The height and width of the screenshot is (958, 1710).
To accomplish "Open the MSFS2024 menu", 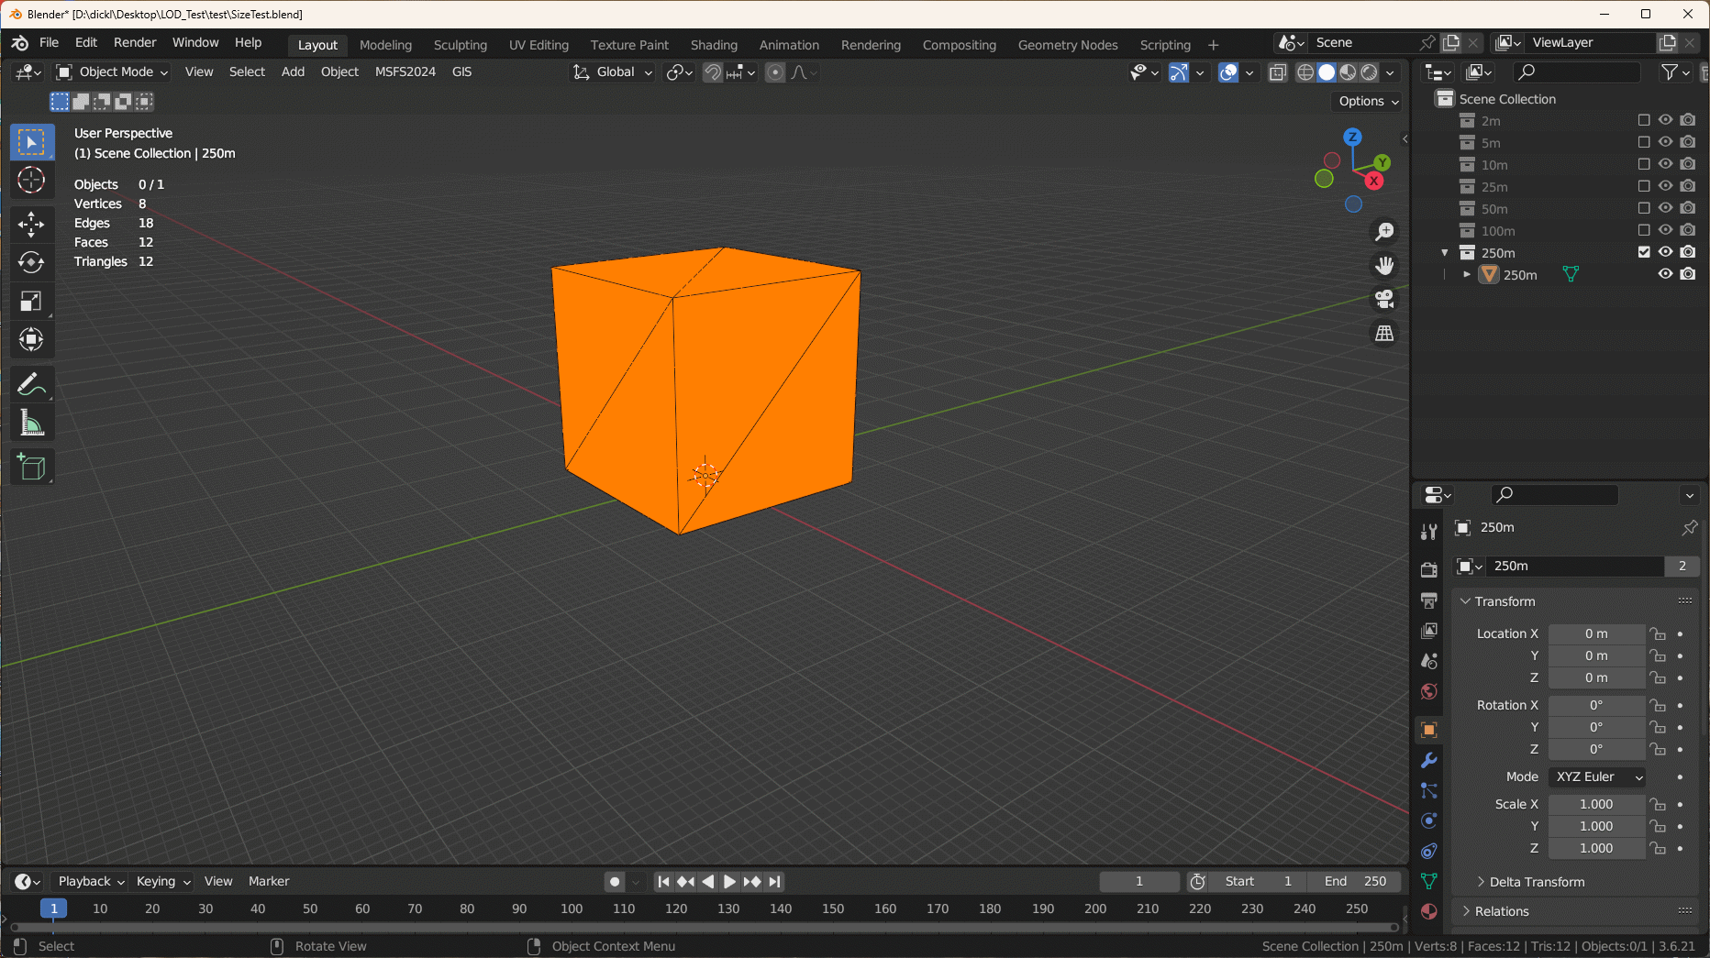I will click(x=405, y=72).
